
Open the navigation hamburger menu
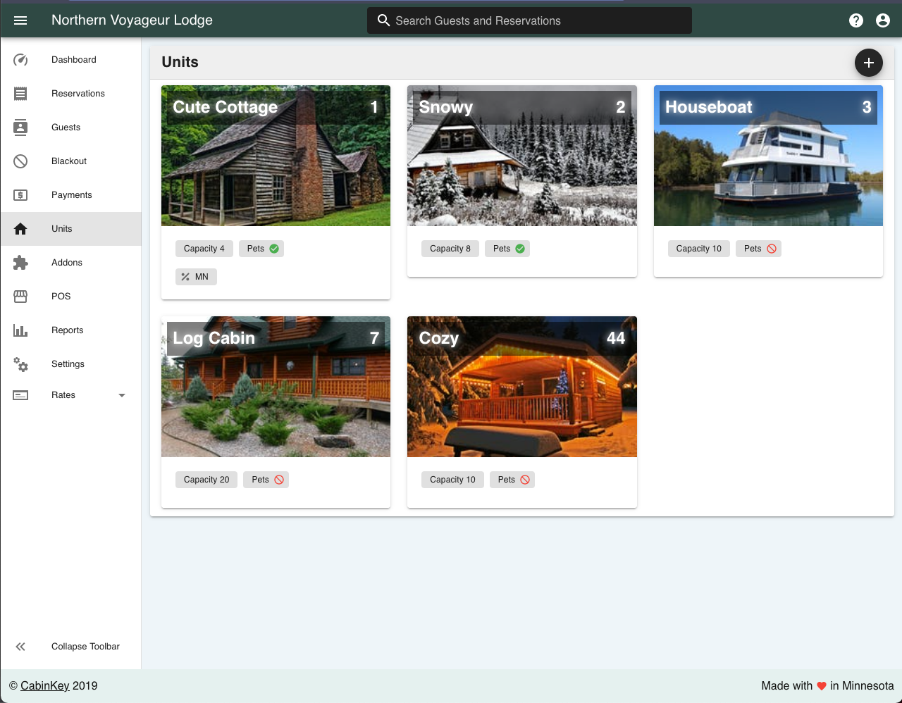[x=20, y=20]
